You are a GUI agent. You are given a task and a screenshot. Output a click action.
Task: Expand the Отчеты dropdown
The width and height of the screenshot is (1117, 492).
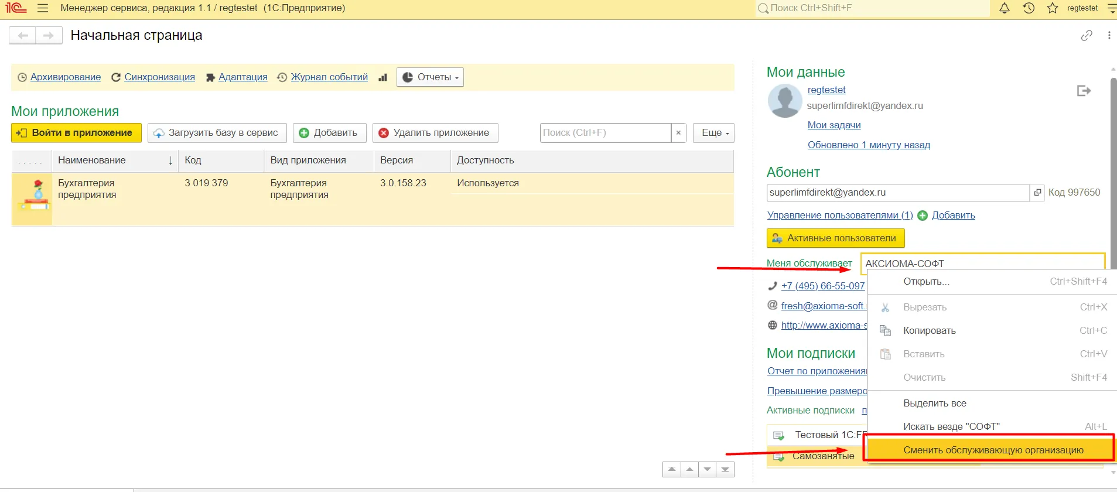pyautogui.click(x=430, y=77)
